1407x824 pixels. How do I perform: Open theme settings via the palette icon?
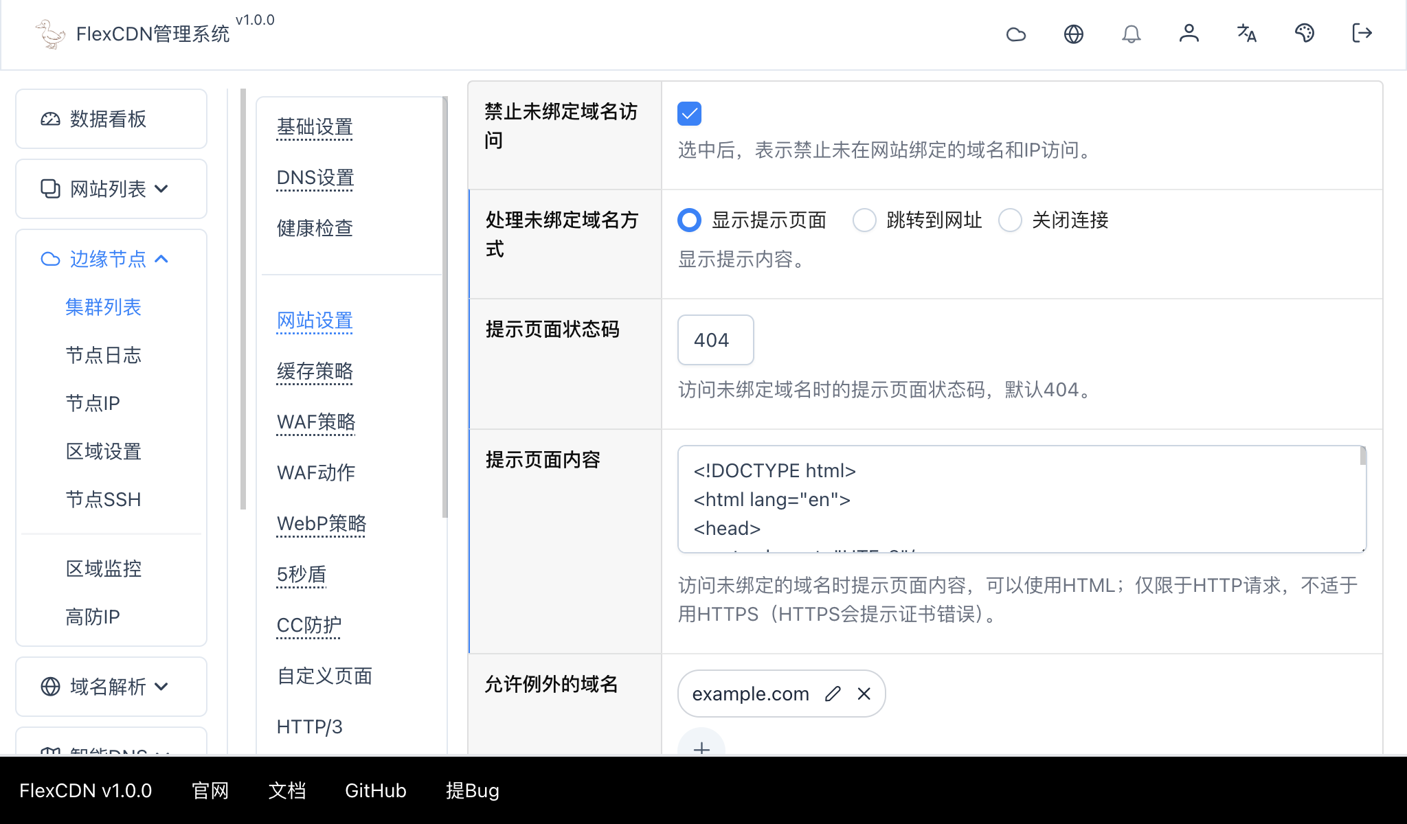(1305, 34)
